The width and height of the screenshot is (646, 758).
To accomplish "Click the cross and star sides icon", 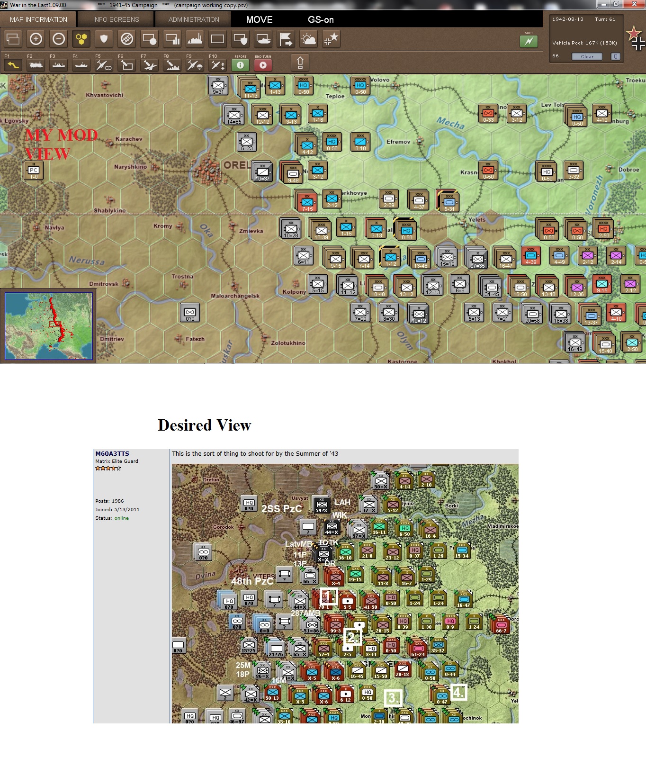I will (x=331, y=39).
